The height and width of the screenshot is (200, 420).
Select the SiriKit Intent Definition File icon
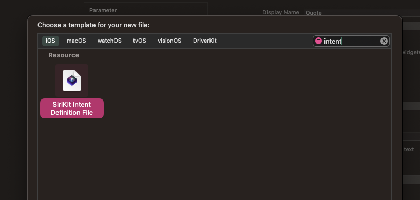[x=72, y=81]
